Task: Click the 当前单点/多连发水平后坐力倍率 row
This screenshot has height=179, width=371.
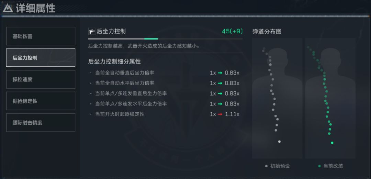Action: [165, 104]
